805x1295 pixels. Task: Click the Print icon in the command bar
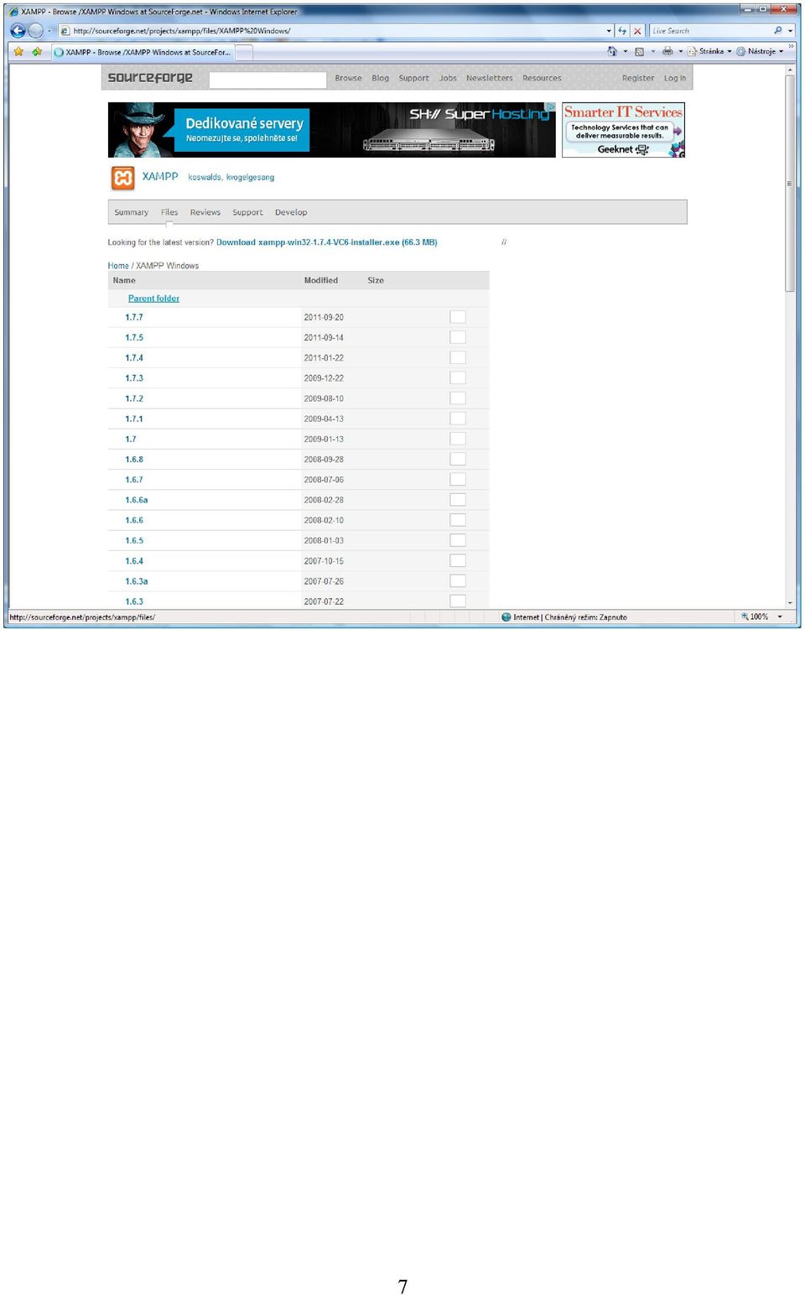pos(667,51)
